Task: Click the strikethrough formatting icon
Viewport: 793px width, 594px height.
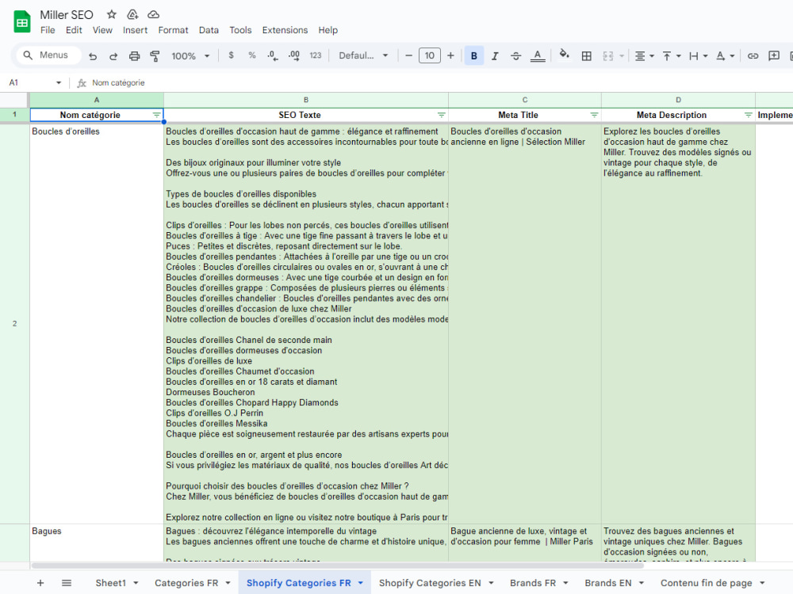Action: (x=515, y=55)
